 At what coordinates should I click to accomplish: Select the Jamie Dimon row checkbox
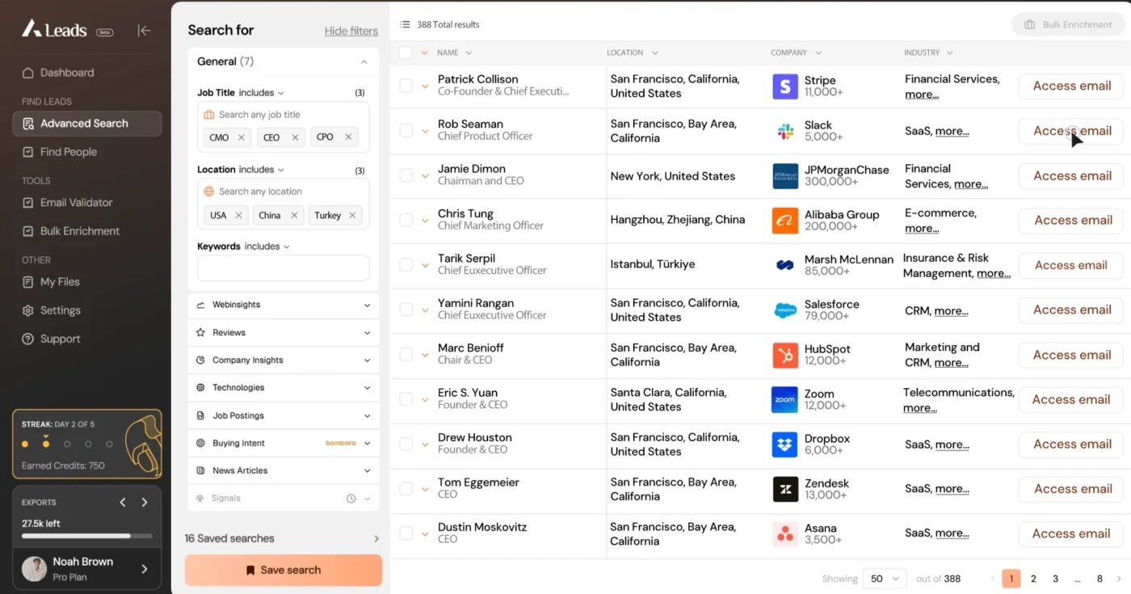(x=406, y=175)
